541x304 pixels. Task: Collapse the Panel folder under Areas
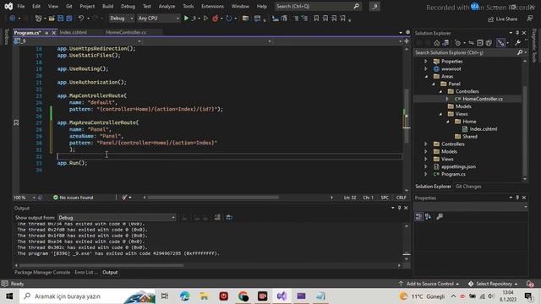[434, 84]
